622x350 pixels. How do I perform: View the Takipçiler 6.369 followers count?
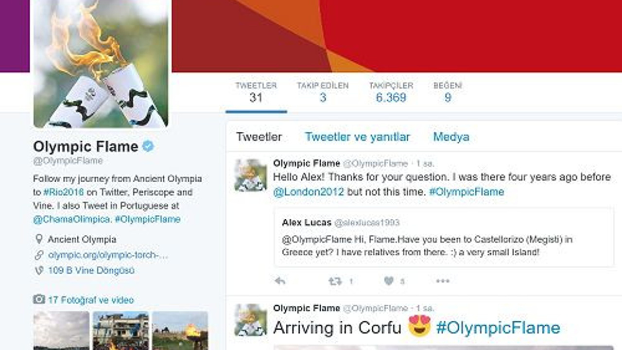pyautogui.click(x=391, y=92)
